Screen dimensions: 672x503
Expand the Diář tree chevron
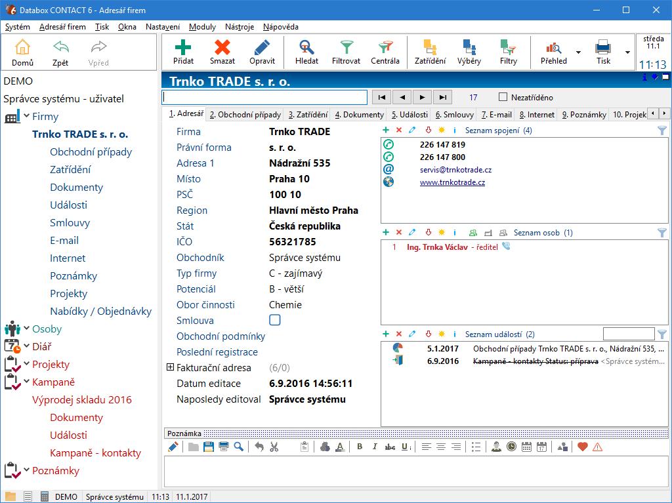[26, 346]
